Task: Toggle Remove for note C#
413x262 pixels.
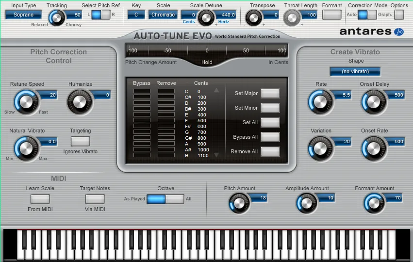Action: [166, 97]
